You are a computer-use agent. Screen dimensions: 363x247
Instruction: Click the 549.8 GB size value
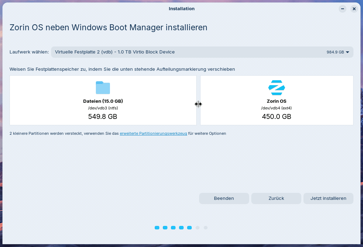click(103, 116)
